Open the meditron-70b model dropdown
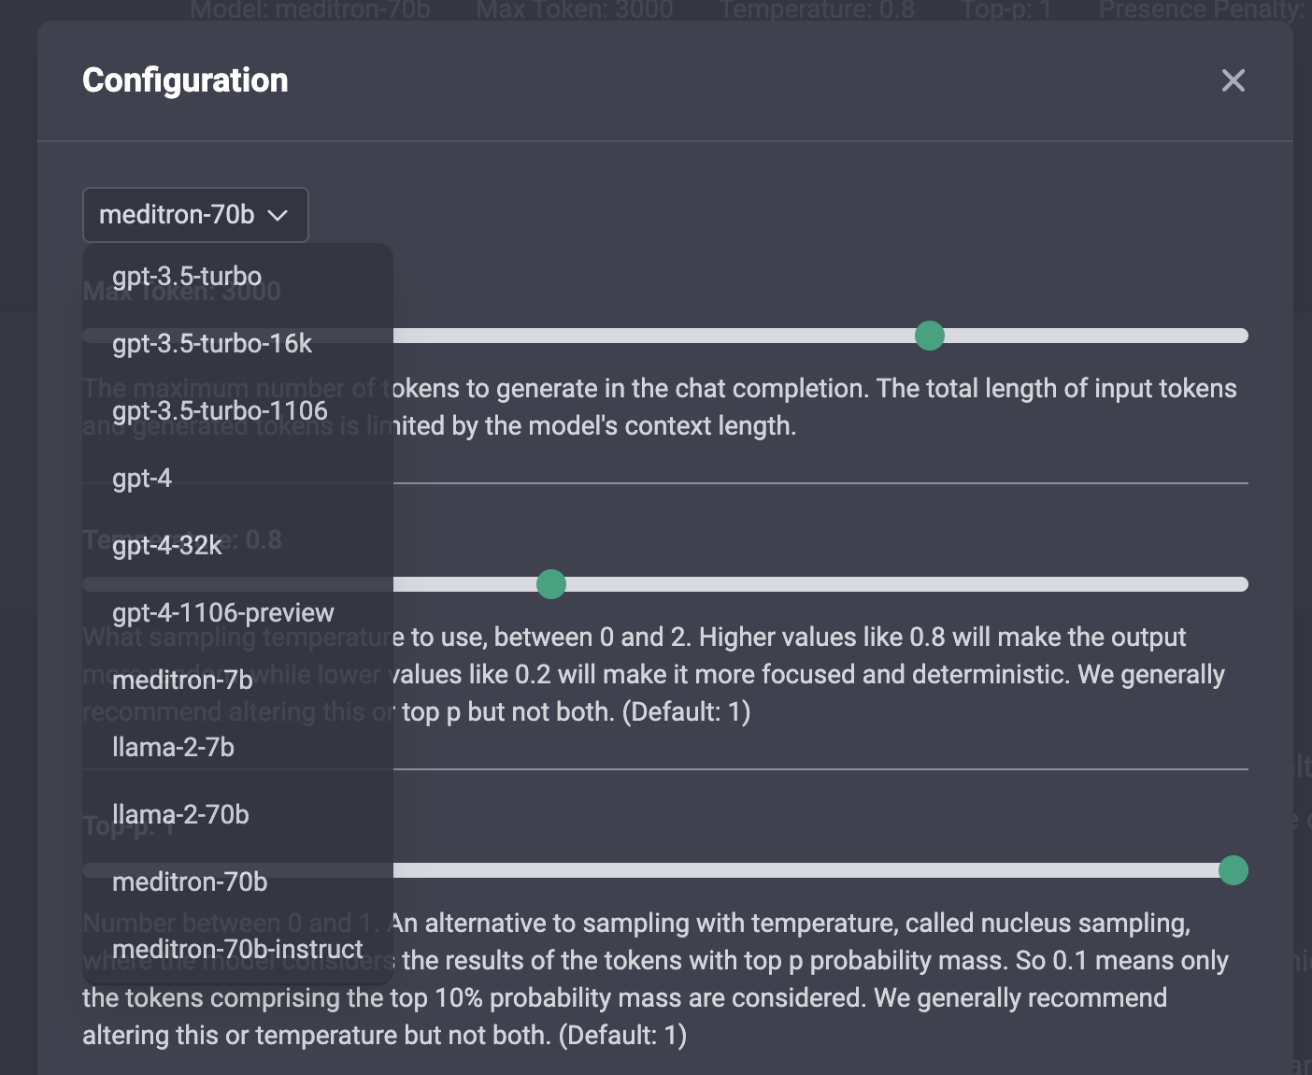Viewport: 1312px width, 1075px height. coord(195,215)
